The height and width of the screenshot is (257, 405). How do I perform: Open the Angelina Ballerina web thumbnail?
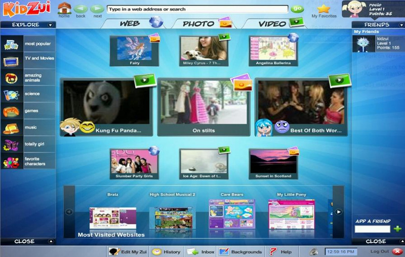(x=273, y=51)
